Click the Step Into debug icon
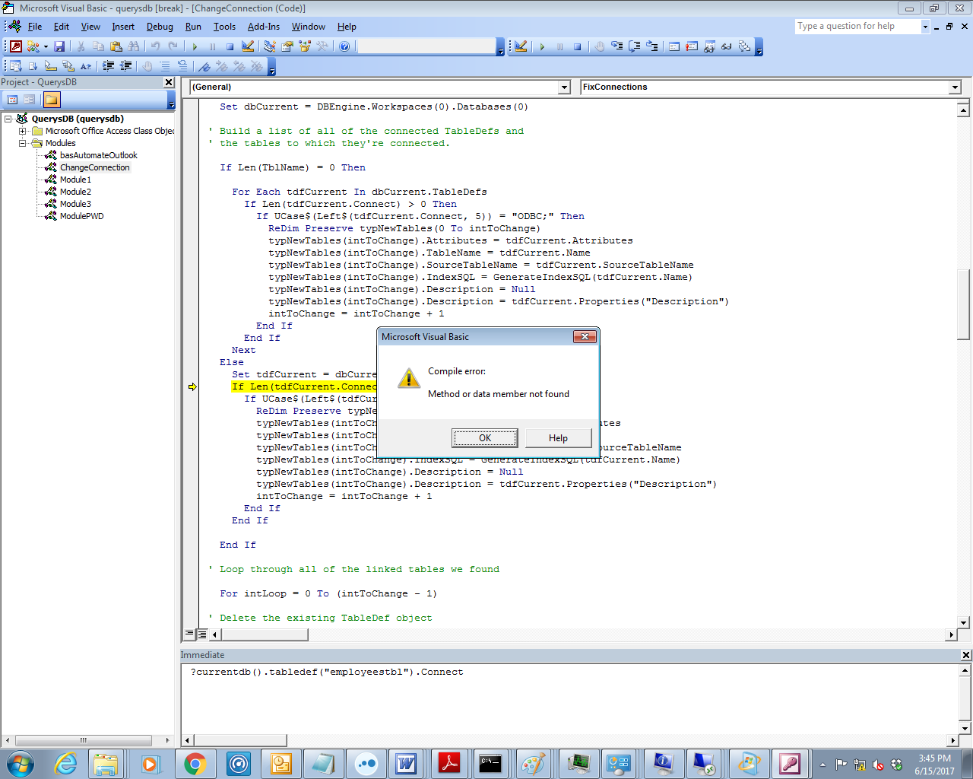Screen dimensions: 973x779 [617, 46]
